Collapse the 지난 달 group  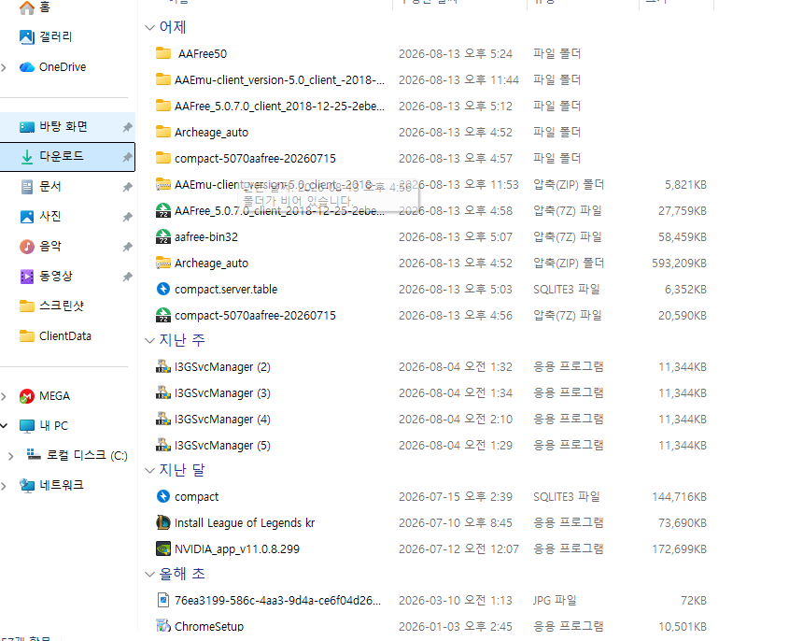coord(149,470)
